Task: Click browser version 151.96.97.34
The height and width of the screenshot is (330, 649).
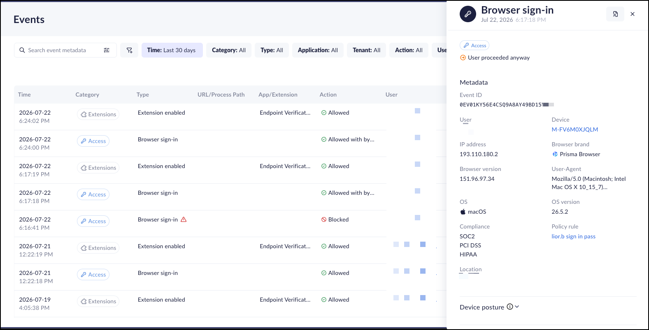Action: pyautogui.click(x=477, y=179)
